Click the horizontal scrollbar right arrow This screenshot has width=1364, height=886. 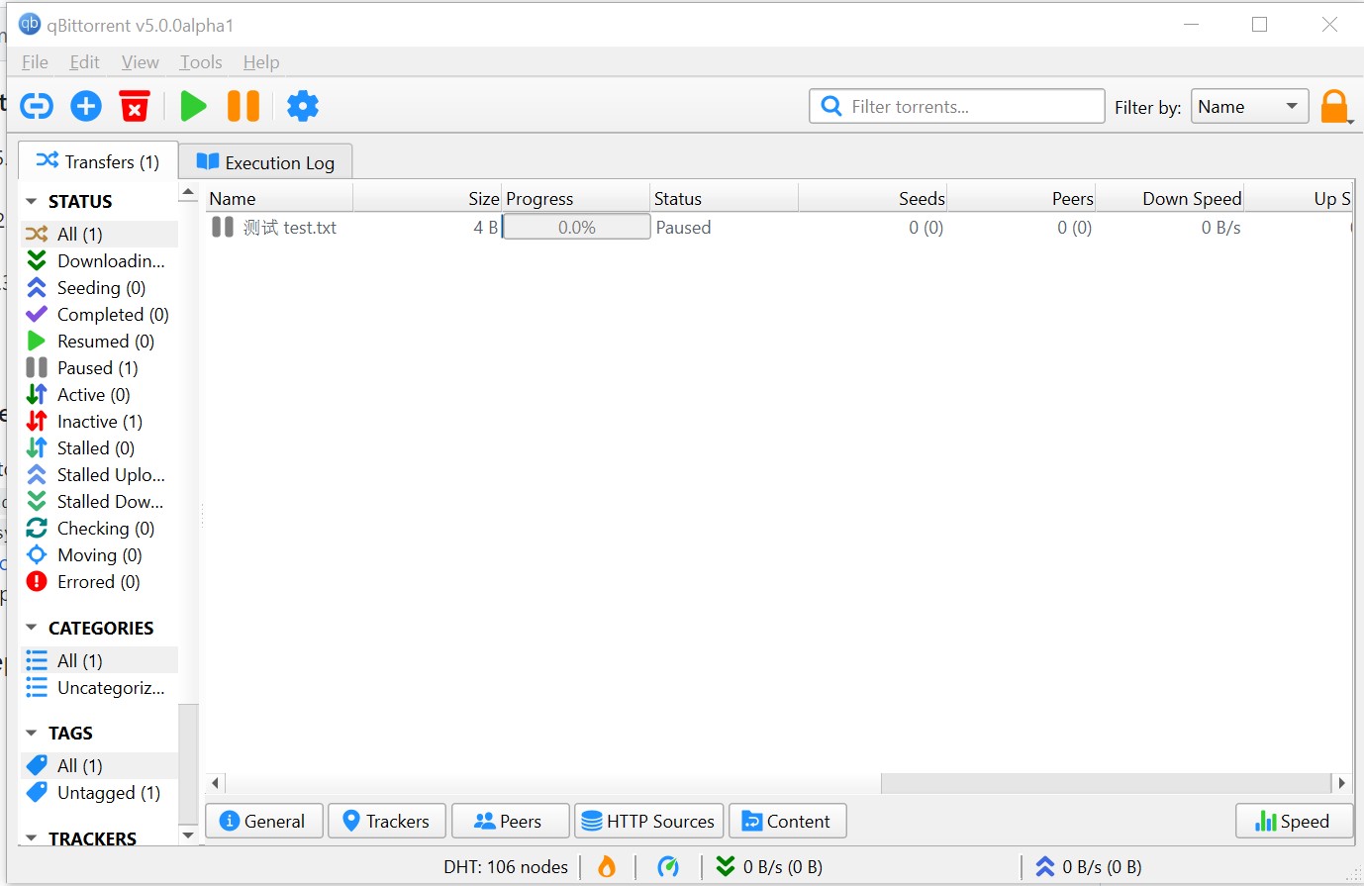pos(1342,783)
